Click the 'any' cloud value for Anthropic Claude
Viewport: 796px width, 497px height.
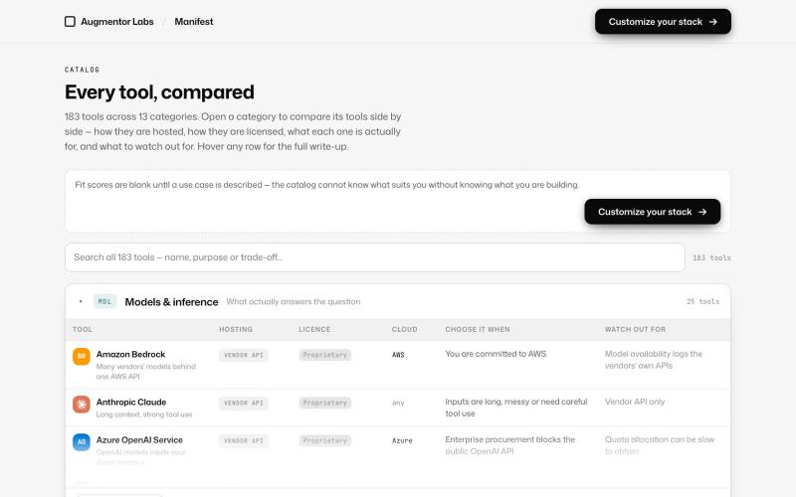coord(398,404)
